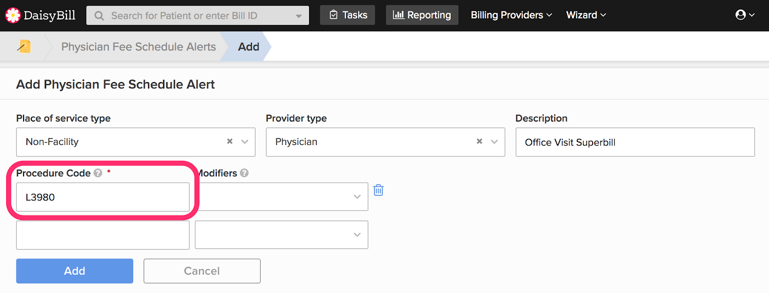Open the Wizard menu
The height and width of the screenshot is (293, 769).
point(585,15)
